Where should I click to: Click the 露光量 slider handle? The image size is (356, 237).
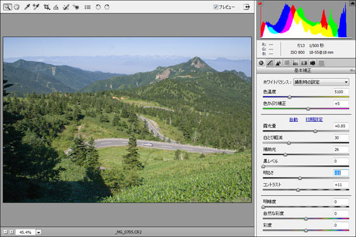(315, 132)
